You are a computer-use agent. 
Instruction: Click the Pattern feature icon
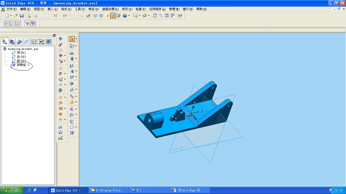coord(72,96)
